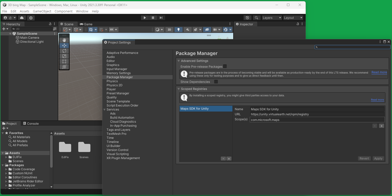Toggle scene audio mute icon
The height and width of the screenshot is (196, 392).
pos(188,30)
